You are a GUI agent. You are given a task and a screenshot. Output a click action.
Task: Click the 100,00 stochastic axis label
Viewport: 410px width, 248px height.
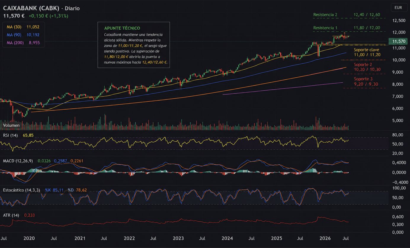click(x=399, y=188)
